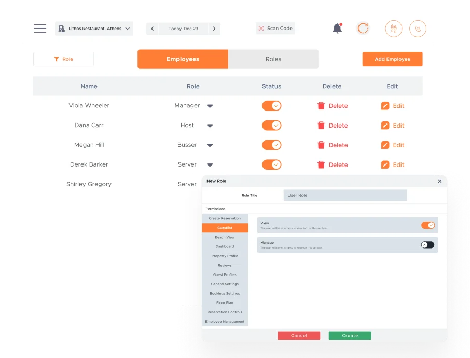The image size is (470, 358).
Task: Select Guestlist permission section
Action: (225, 228)
